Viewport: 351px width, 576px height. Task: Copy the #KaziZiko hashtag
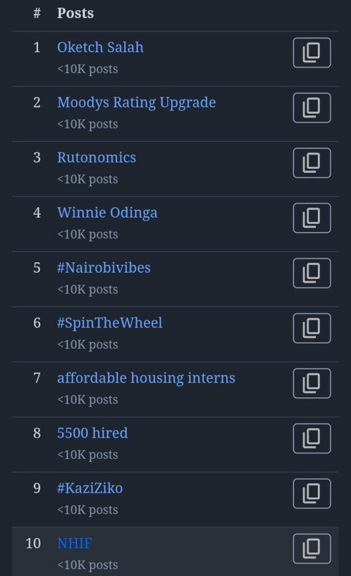(x=312, y=494)
